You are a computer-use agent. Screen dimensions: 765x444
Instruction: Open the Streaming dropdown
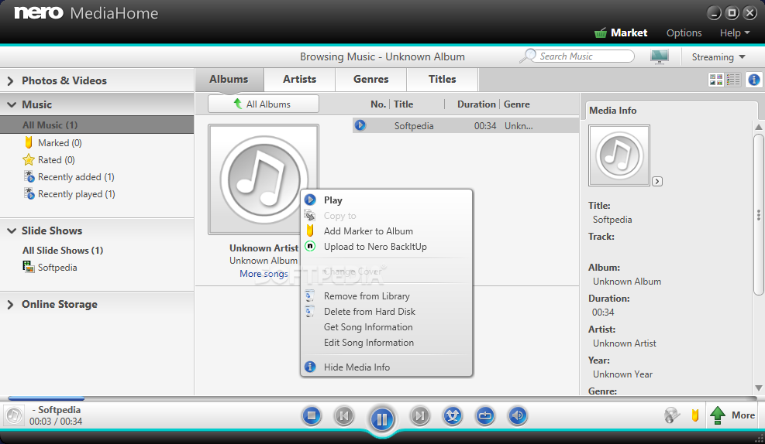718,57
